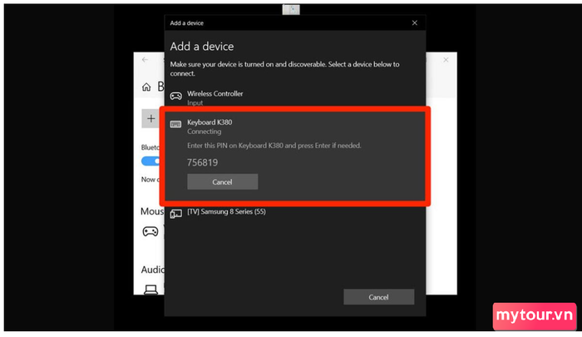The image size is (582, 337).
Task: Click the Add a device title bar text
Action: 187,23
